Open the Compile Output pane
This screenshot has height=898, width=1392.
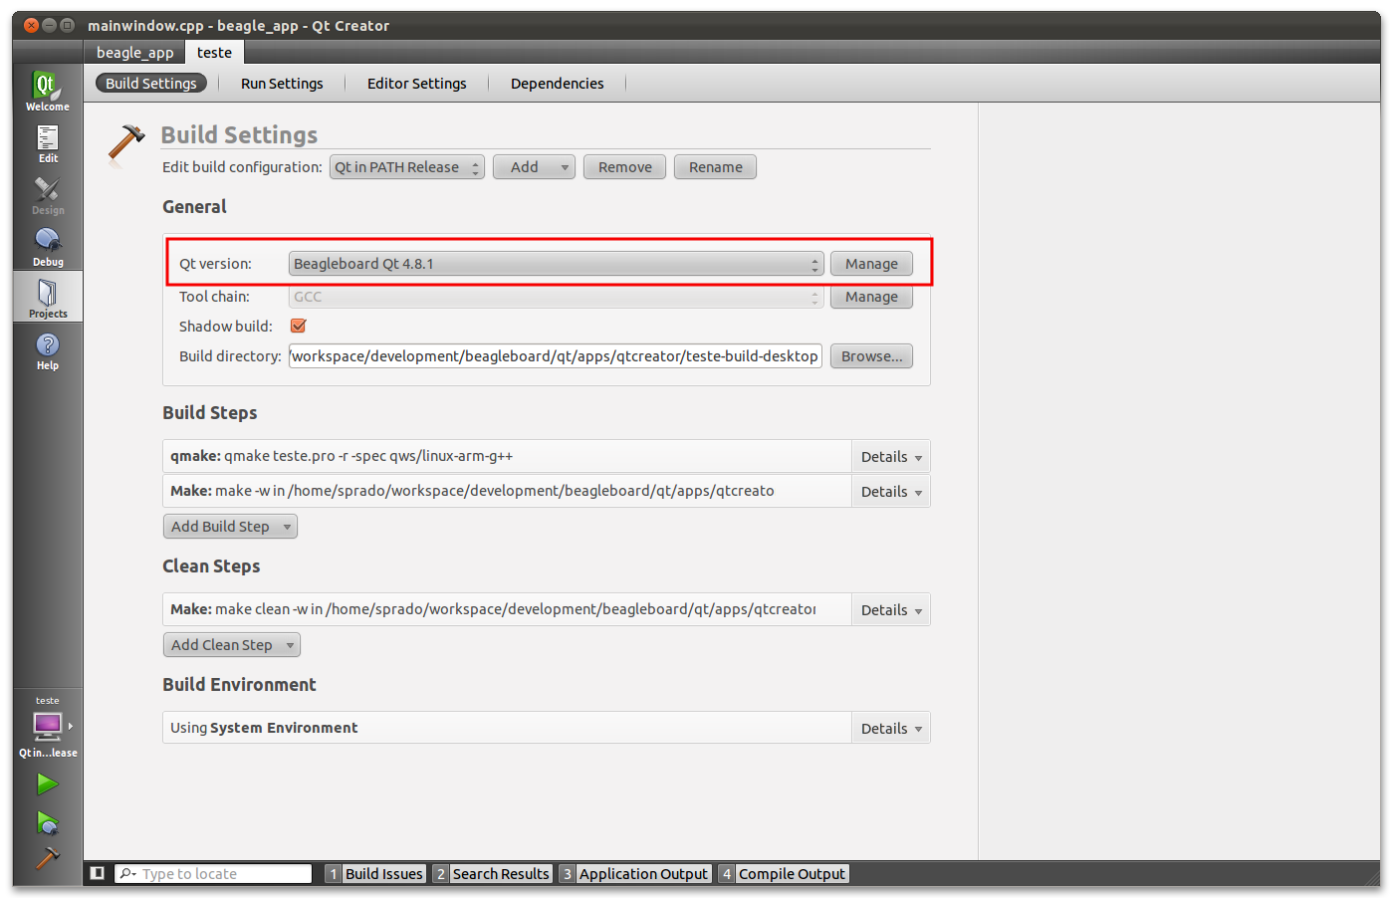(x=783, y=874)
